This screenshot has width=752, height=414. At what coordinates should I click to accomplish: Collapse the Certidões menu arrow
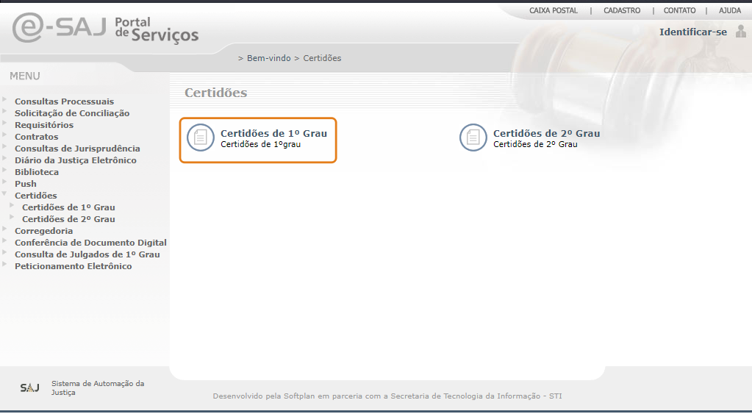(x=5, y=194)
